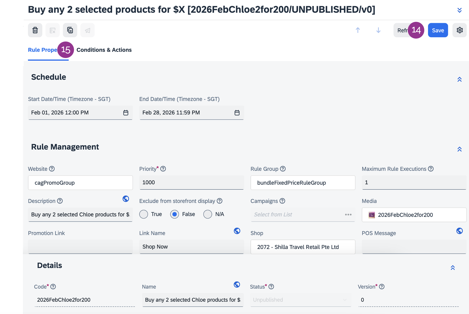Click the Save button

coord(438,30)
